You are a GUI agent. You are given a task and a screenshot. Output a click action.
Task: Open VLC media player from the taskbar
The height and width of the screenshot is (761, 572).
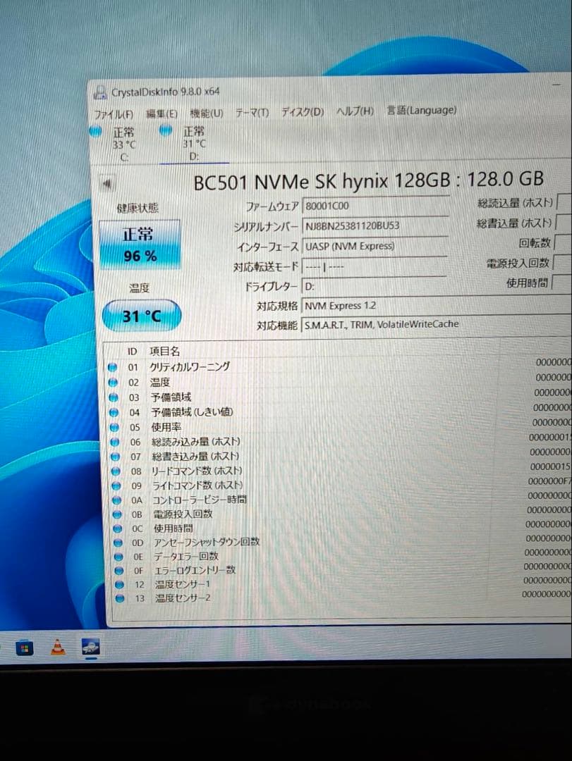tap(58, 648)
